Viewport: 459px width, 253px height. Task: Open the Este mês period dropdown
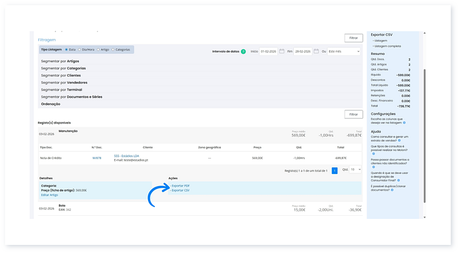pyautogui.click(x=344, y=52)
